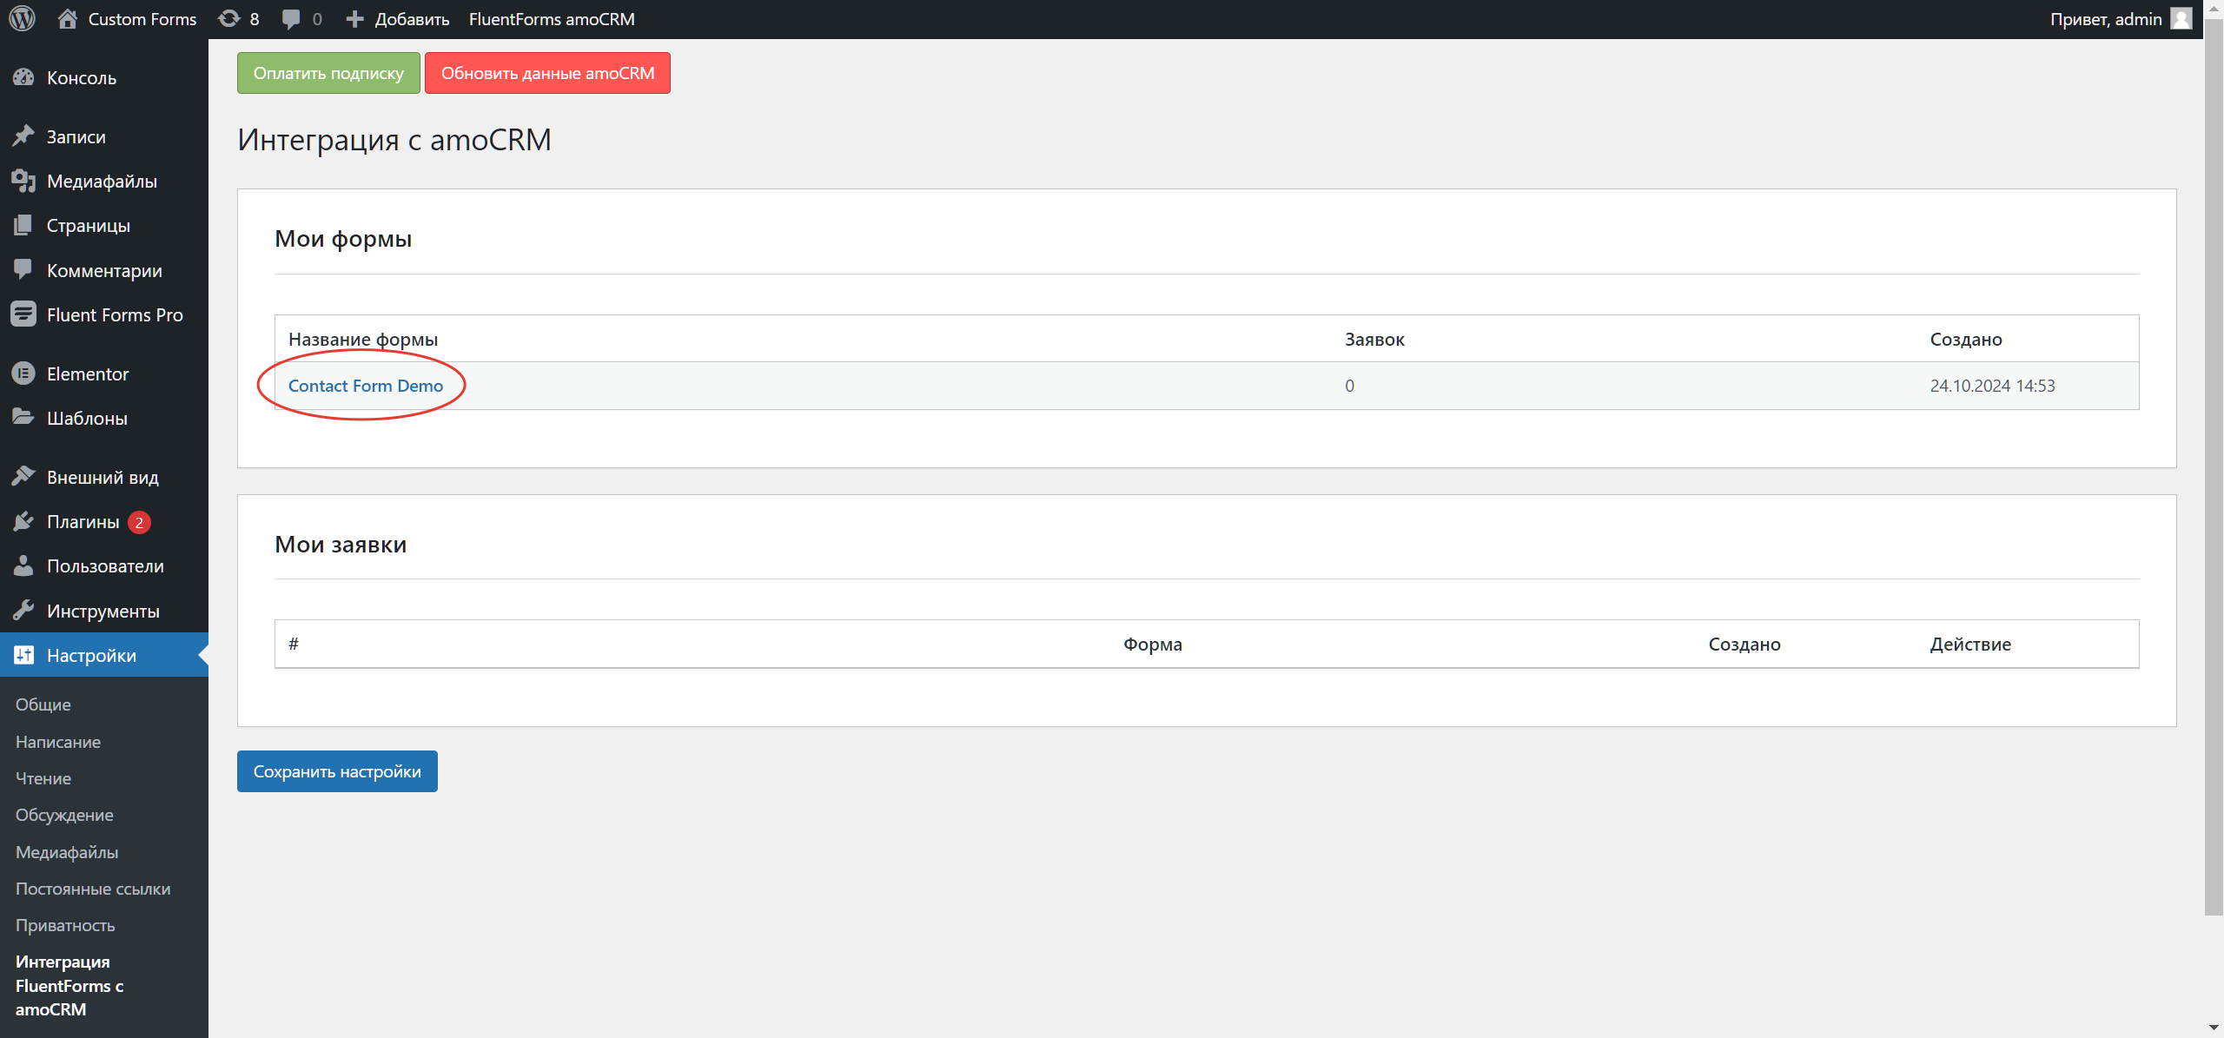The width and height of the screenshot is (2224, 1038).
Task: Click the admin avatar in the top-right corner
Action: (2182, 18)
